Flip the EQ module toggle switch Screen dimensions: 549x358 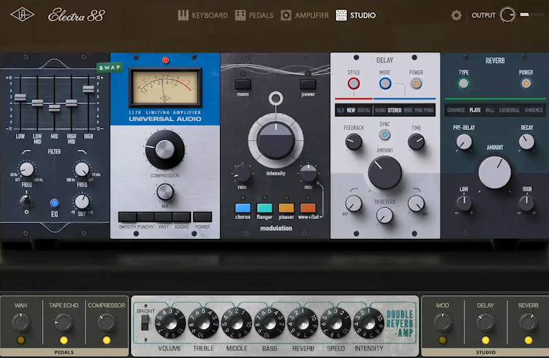pyautogui.click(x=26, y=201)
